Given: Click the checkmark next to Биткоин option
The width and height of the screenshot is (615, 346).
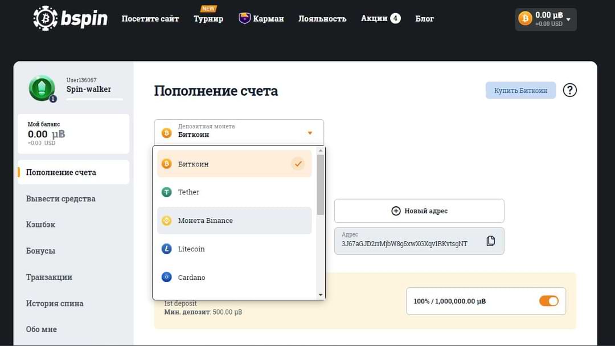Looking at the screenshot, I should [x=298, y=164].
